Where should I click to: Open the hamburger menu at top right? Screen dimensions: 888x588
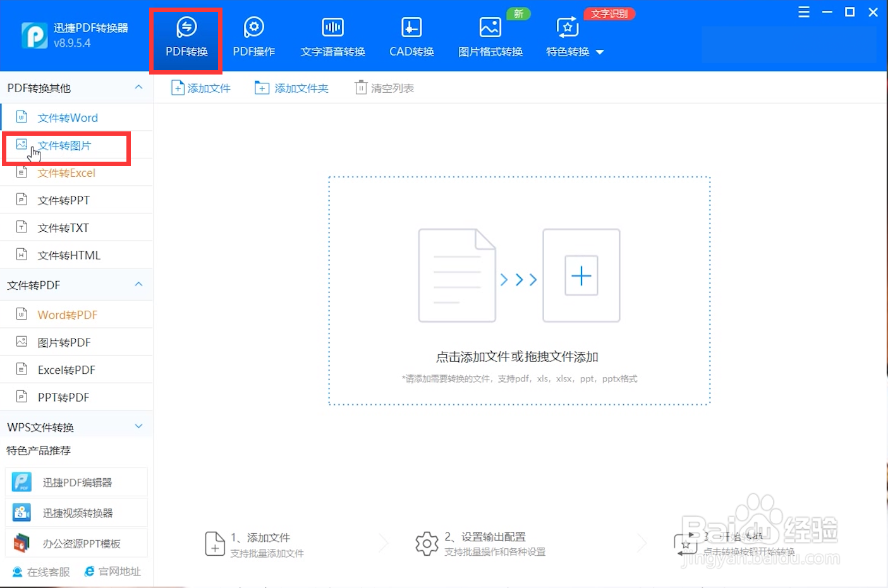[803, 11]
